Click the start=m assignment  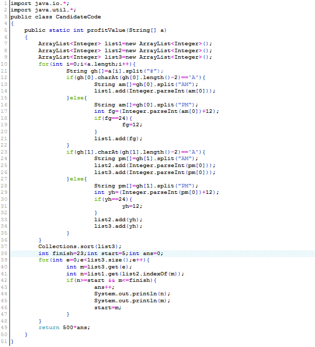pyautogui.click(x=108, y=307)
